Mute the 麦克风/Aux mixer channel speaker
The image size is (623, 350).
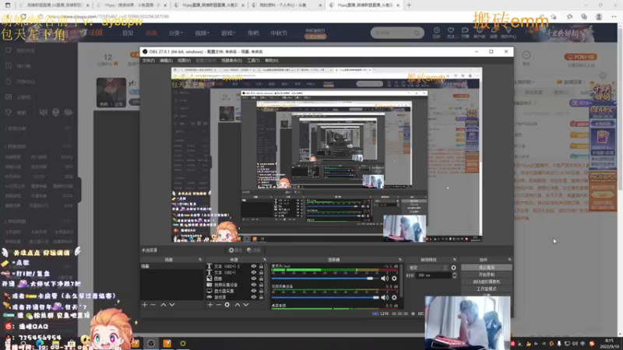click(x=385, y=278)
